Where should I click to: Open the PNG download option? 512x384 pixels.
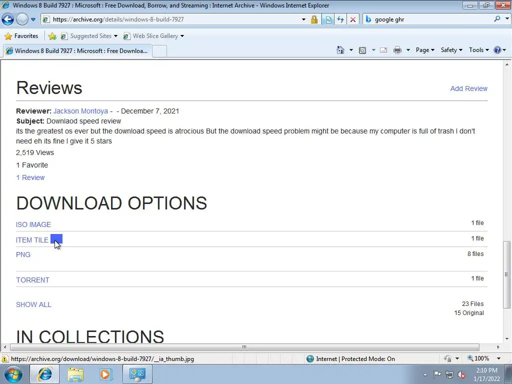(x=23, y=254)
